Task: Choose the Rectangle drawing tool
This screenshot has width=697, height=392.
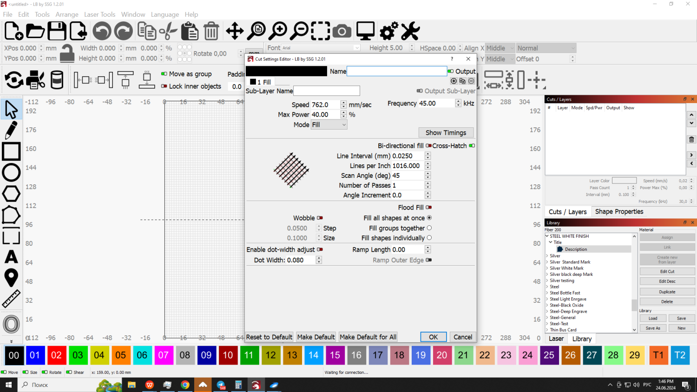Action: point(11,151)
